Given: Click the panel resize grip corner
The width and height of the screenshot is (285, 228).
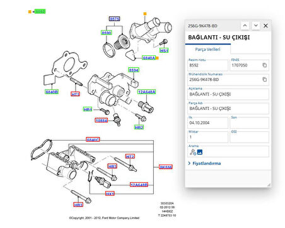Looking at the screenshot, I should 269,185.
